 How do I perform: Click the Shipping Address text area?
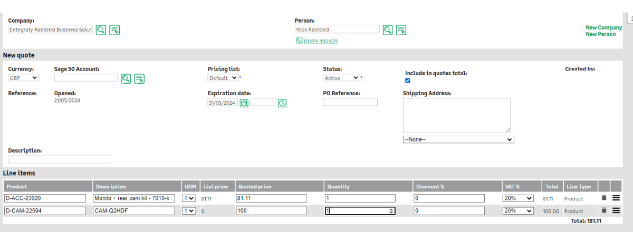click(x=457, y=115)
